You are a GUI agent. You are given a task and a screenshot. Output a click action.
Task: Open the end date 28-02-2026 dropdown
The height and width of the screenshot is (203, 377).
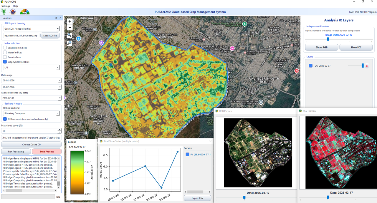(x=31, y=87)
